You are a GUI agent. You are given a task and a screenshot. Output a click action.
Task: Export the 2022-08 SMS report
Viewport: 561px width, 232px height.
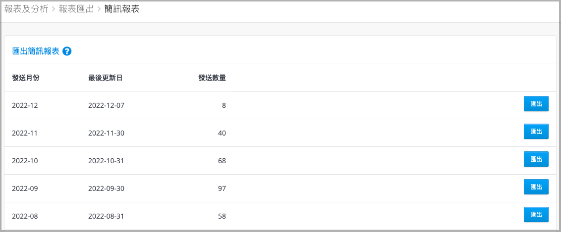tap(536, 215)
